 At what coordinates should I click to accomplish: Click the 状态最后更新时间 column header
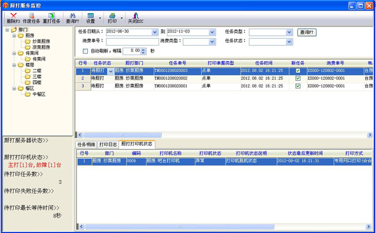click(x=305, y=153)
